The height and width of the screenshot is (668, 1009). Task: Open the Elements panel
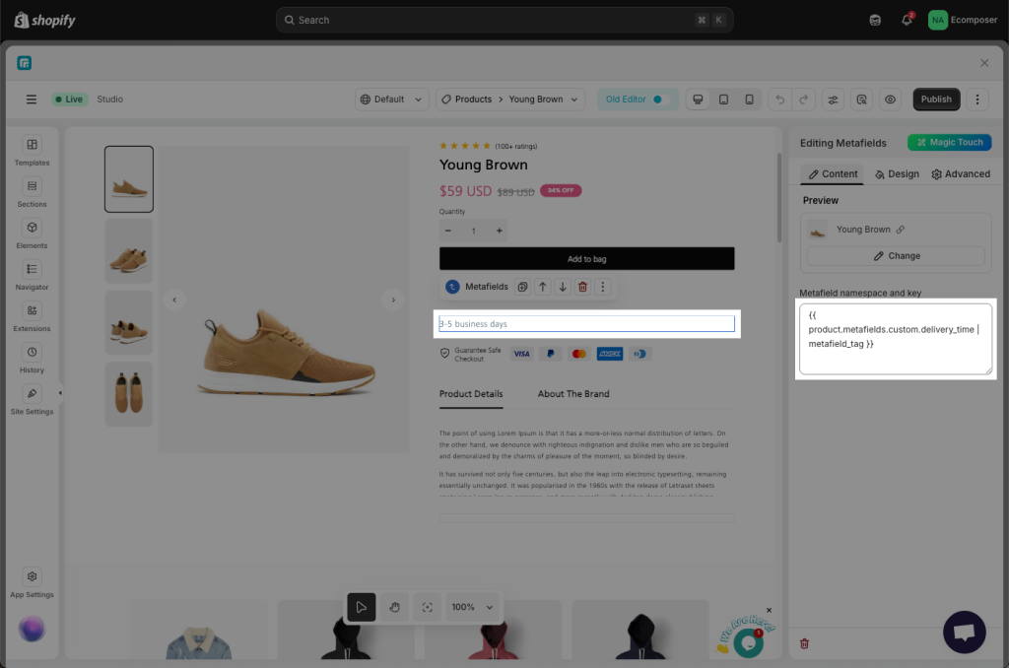point(32,234)
